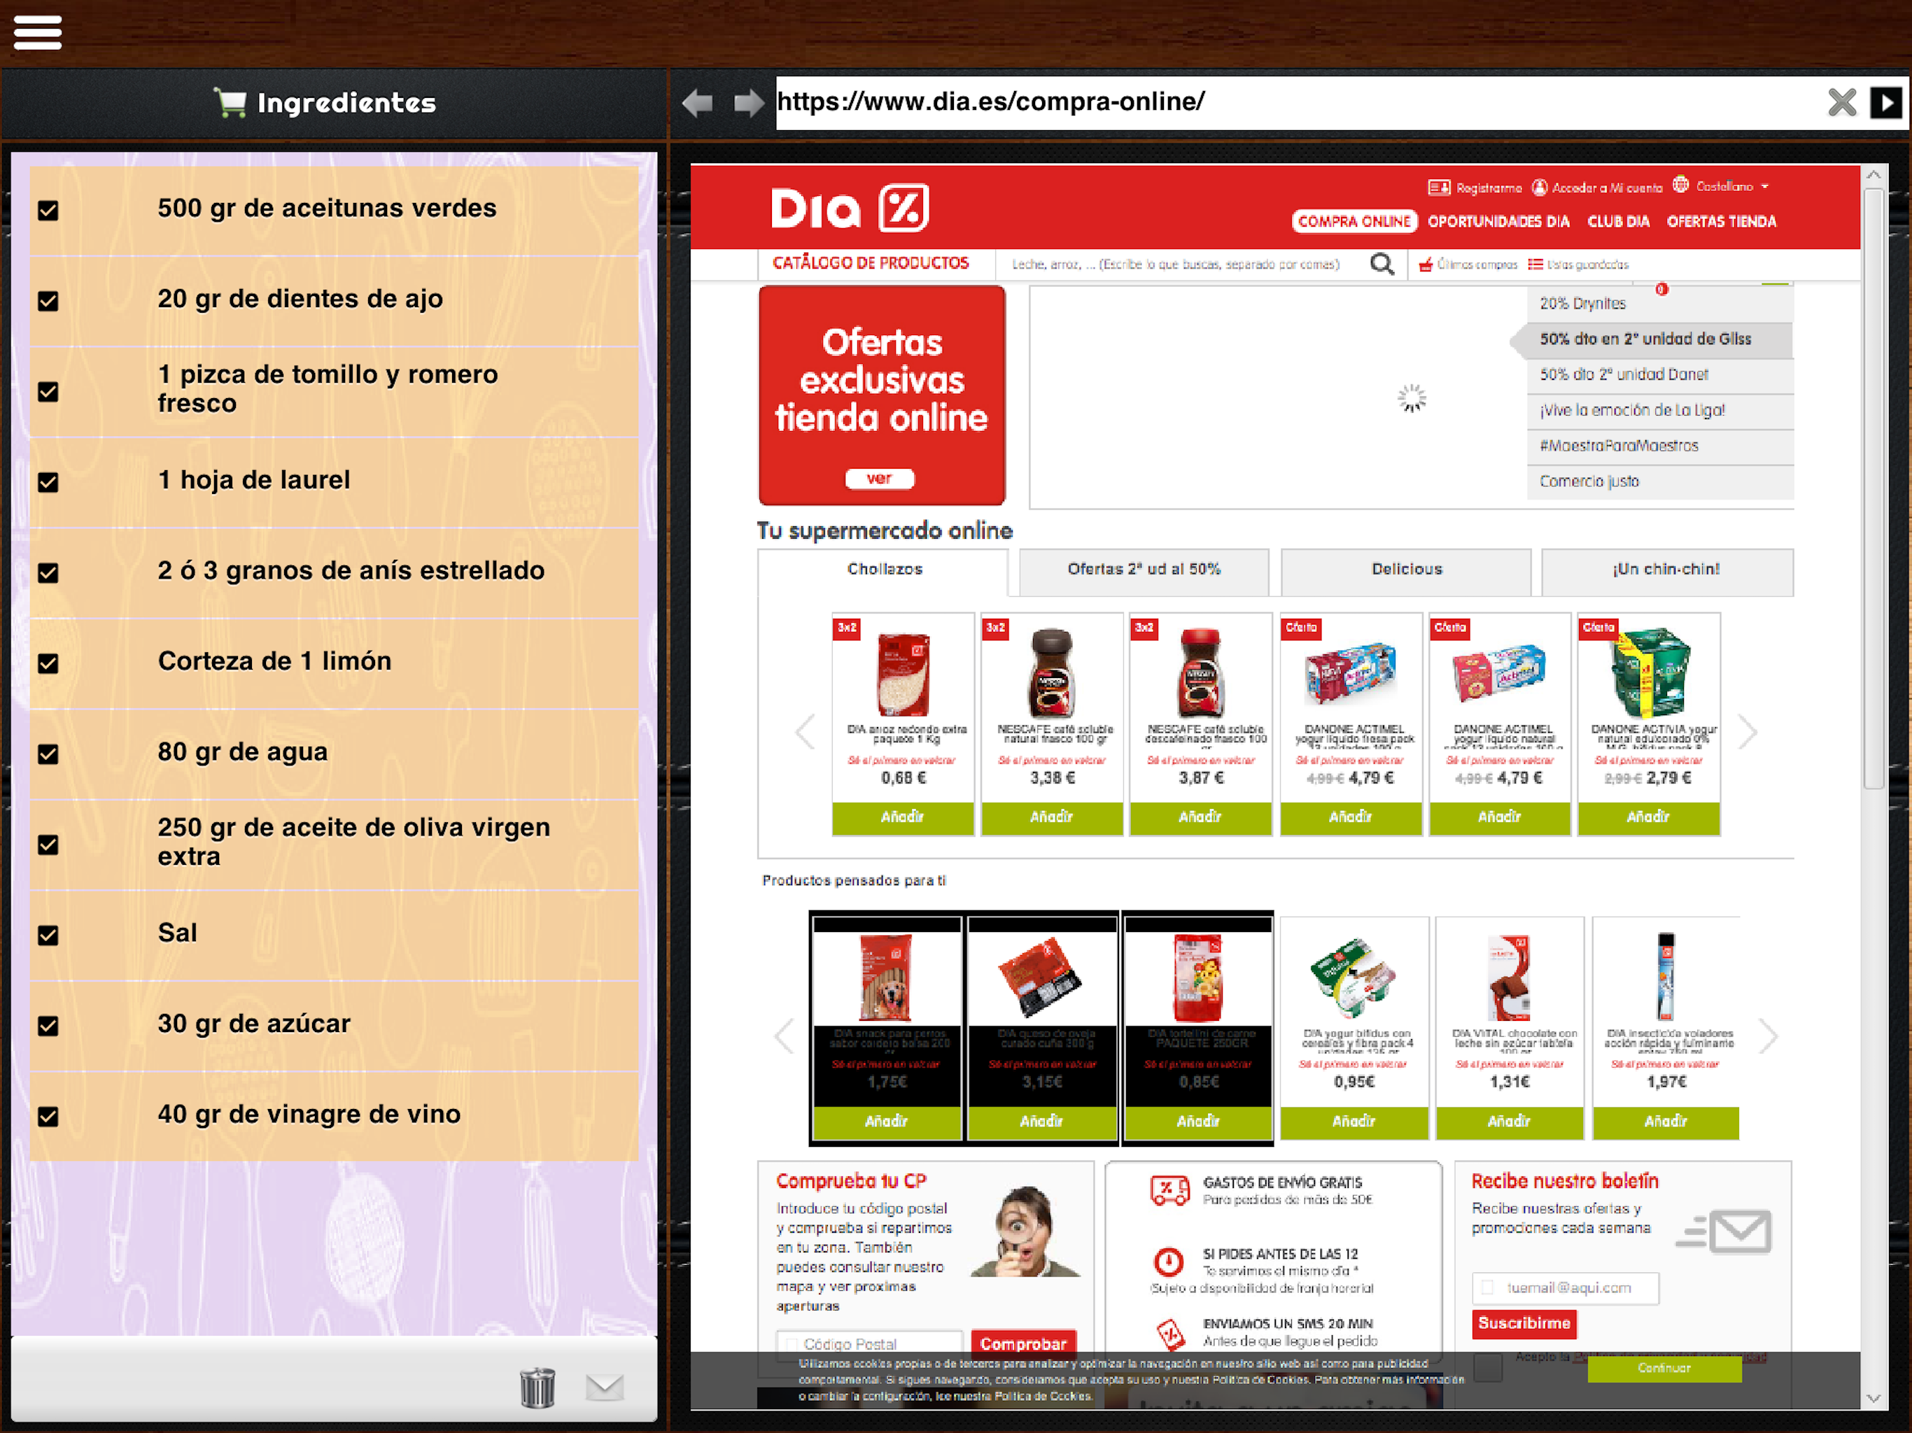
Task: Toggle 1 hoja de laurel checkbox
Action: point(48,481)
